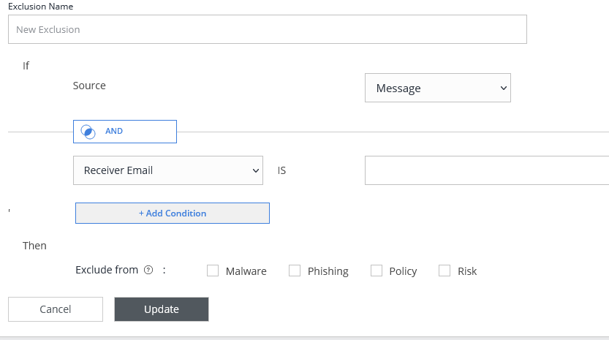609x340 pixels.
Task: Toggle the AND condition operator button
Action: tap(125, 132)
